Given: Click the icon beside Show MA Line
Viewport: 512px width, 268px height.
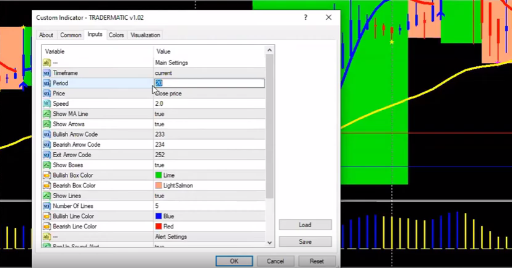Looking at the screenshot, I should [x=46, y=114].
